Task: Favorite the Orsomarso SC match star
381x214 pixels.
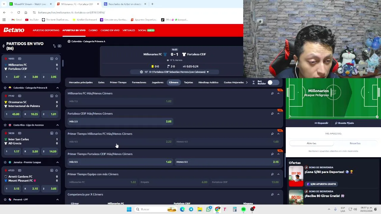Action: tap(57, 96)
